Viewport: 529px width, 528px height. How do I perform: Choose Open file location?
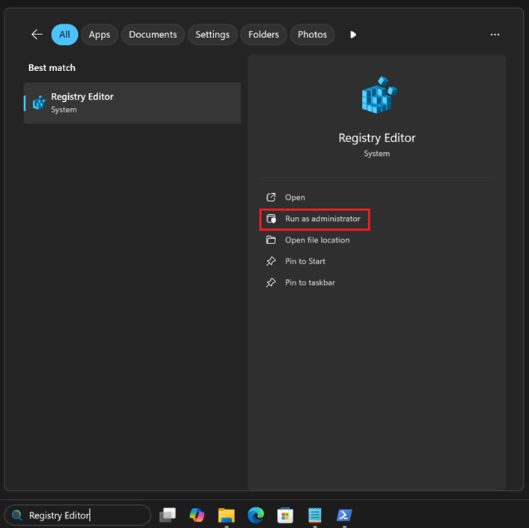pos(317,240)
